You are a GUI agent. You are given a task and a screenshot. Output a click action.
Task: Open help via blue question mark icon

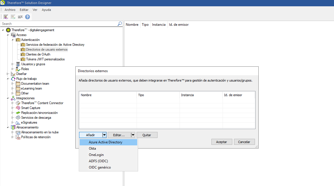point(27,17)
